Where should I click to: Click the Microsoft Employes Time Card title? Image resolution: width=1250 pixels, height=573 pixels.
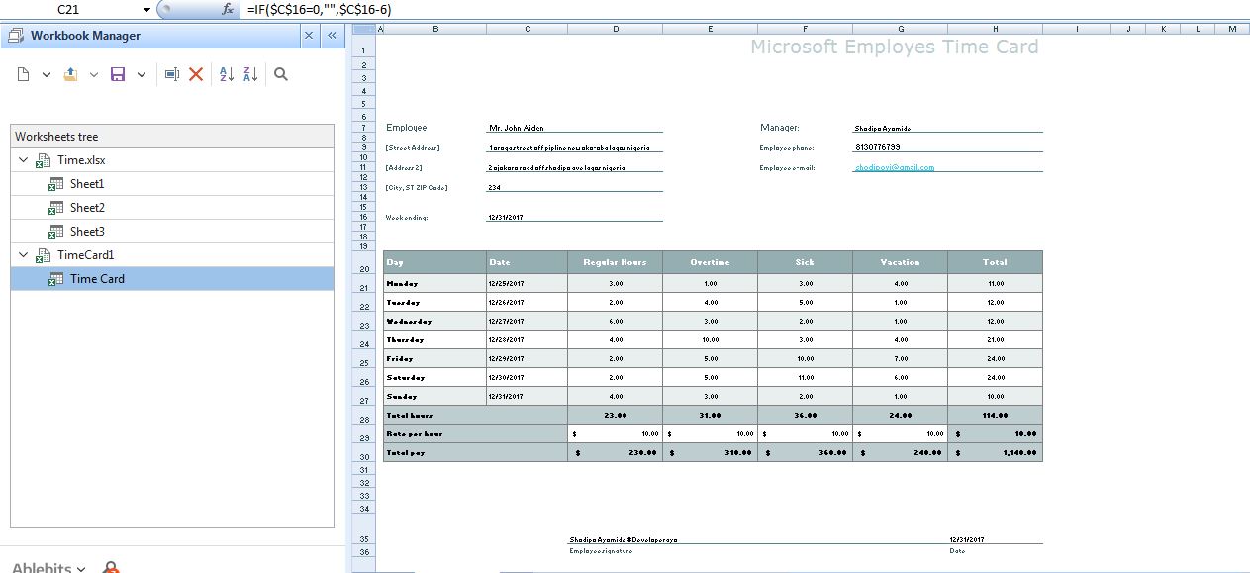pyautogui.click(x=895, y=47)
